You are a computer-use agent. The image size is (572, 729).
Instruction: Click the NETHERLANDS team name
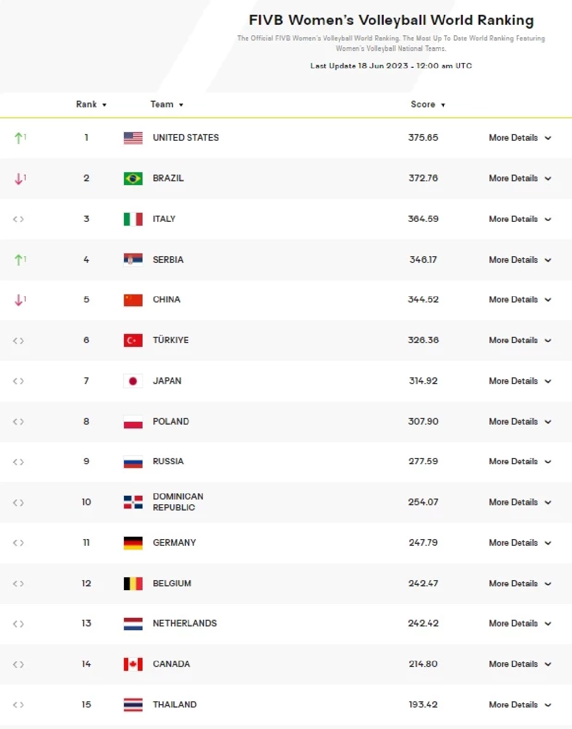point(184,624)
